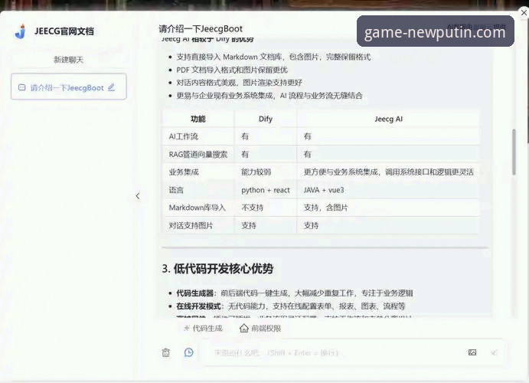Click the Dify table header

point(266,119)
